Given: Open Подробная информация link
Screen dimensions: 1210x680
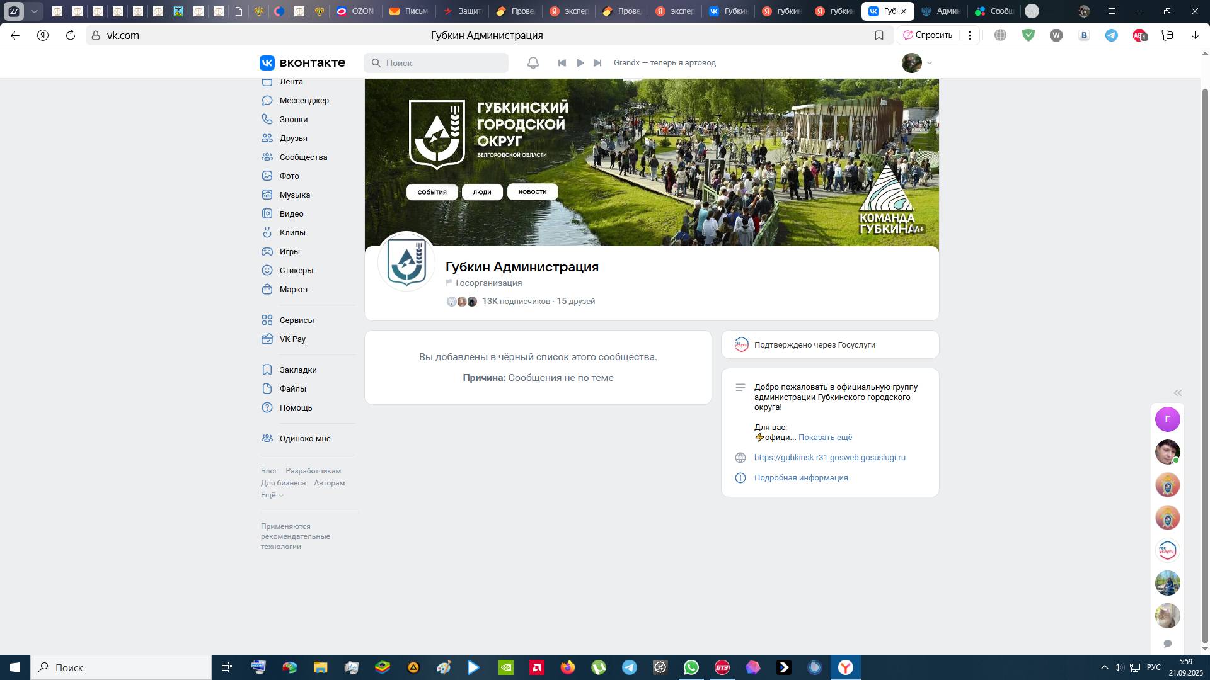Looking at the screenshot, I should coord(801,478).
